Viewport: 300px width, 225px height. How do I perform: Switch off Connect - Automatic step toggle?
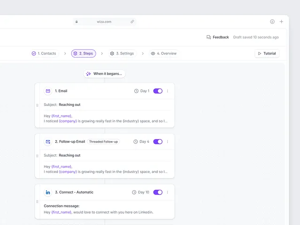(x=158, y=192)
